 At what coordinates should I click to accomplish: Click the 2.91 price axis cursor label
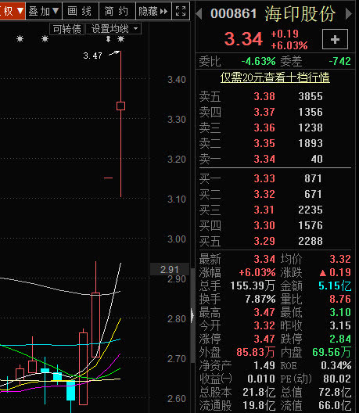coord(170,269)
